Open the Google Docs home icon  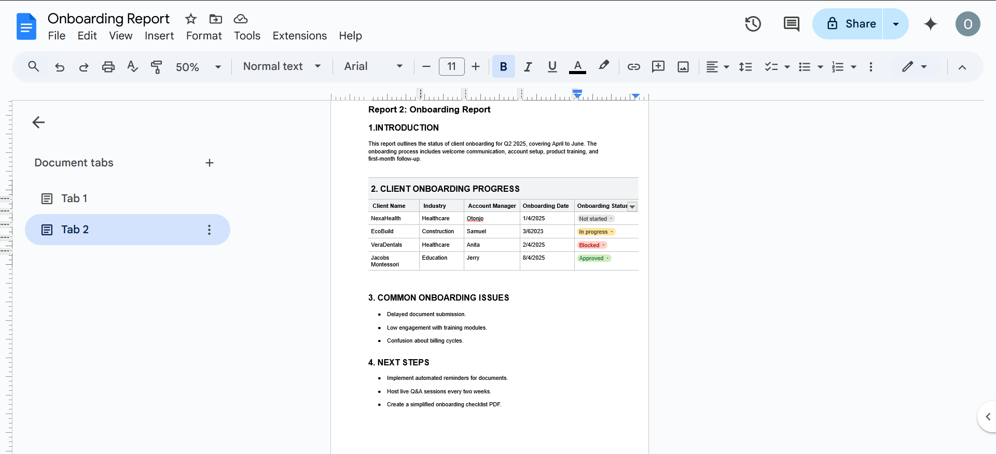pos(26,26)
